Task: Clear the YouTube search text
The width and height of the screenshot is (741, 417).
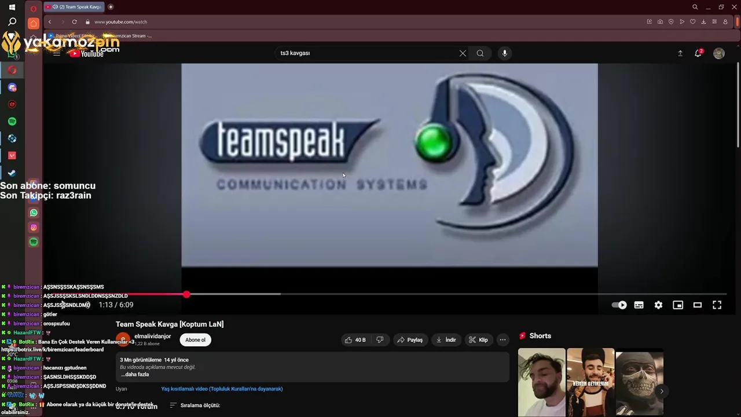Action: point(463,53)
